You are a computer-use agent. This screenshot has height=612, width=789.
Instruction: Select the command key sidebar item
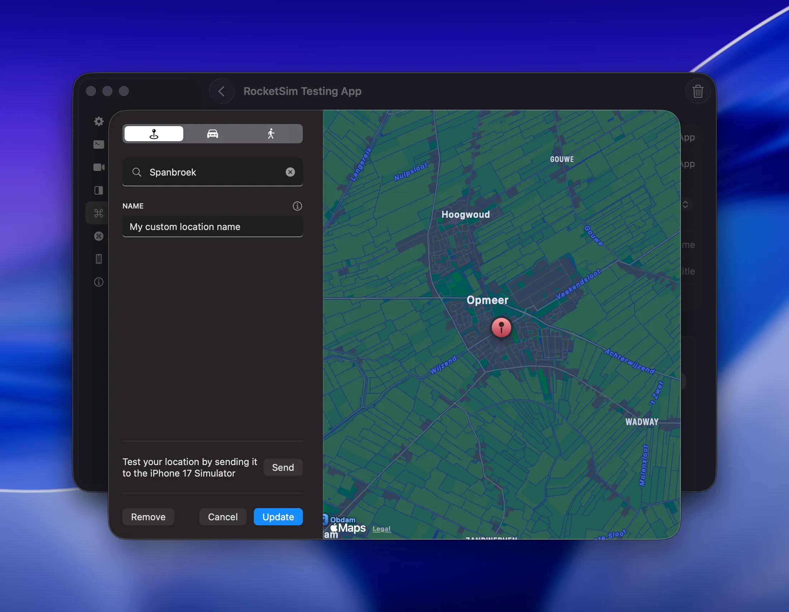pos(99,213)
